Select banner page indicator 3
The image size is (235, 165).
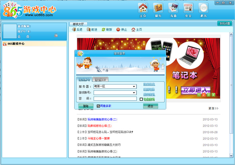coord(208,95)
